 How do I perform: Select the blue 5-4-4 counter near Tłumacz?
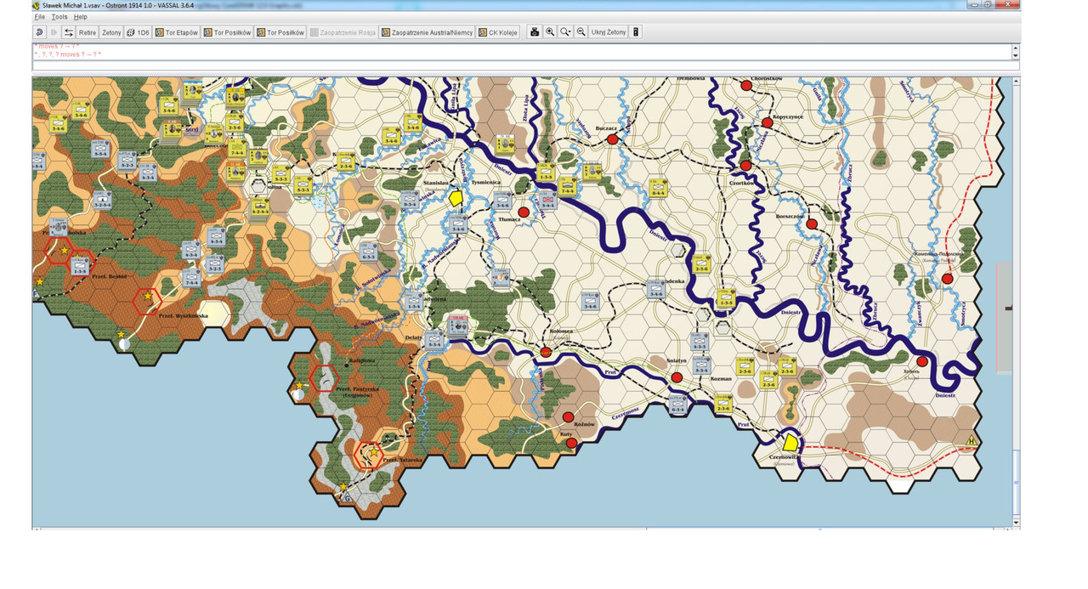[547, 201]
